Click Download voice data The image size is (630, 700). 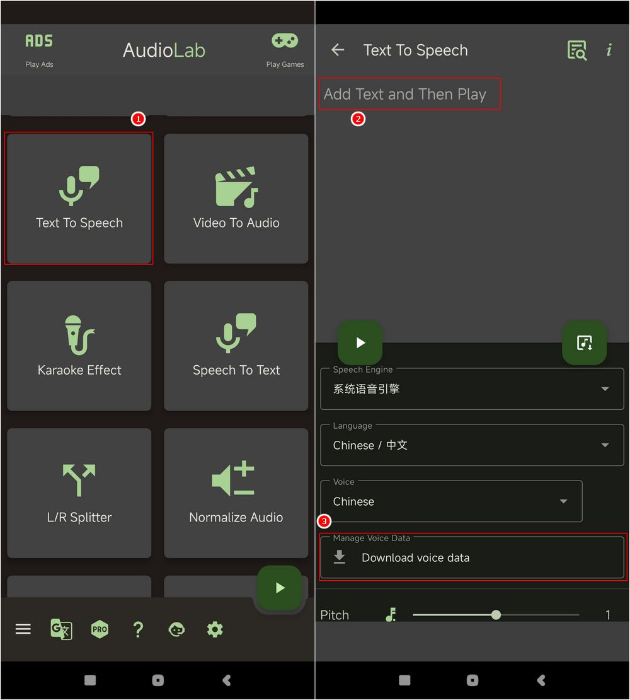tap(472, 557)
